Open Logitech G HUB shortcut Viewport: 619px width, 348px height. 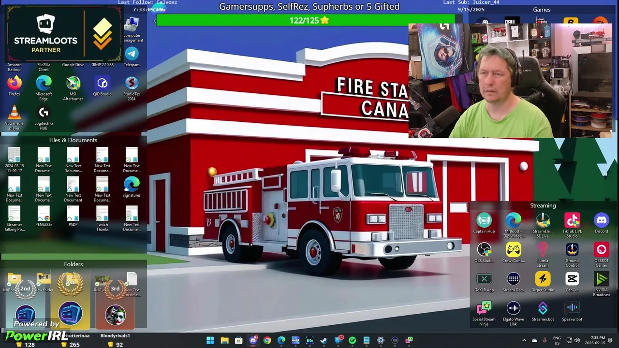pyautogui.click(x=44, y=117)
